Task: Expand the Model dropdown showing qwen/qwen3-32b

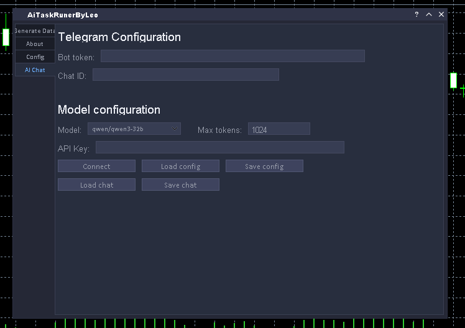Action: tap(134, 129)
